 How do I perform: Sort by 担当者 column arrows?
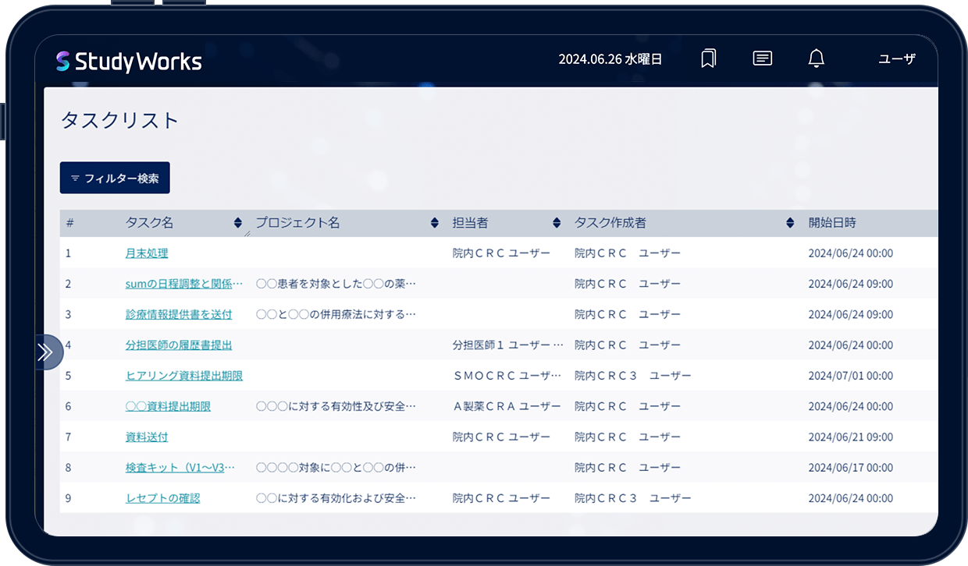coord(557,223)
